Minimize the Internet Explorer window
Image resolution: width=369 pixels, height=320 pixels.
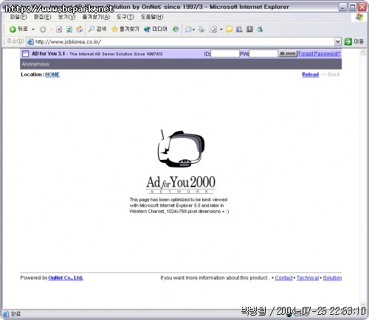(x=342, y=7)
